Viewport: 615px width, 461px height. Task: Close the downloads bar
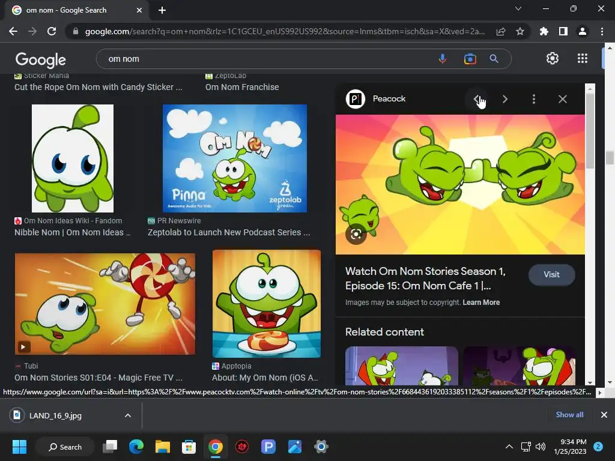604,415
